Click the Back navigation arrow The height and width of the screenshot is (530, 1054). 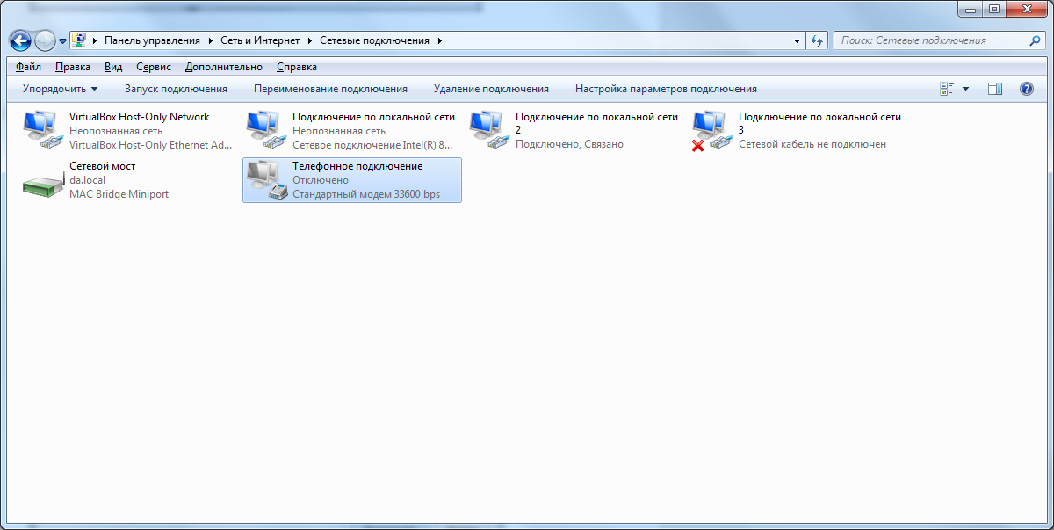(21, 40)
